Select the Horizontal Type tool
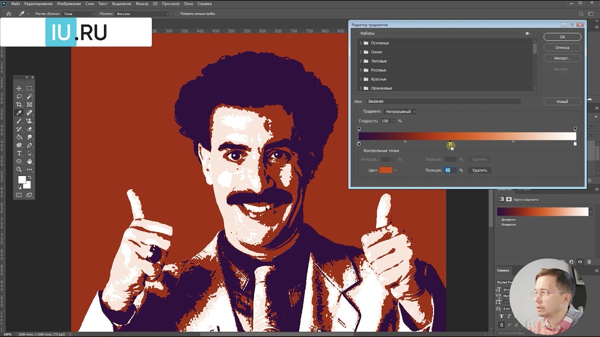Screen dimensions: 600x337 pos(19,153)
